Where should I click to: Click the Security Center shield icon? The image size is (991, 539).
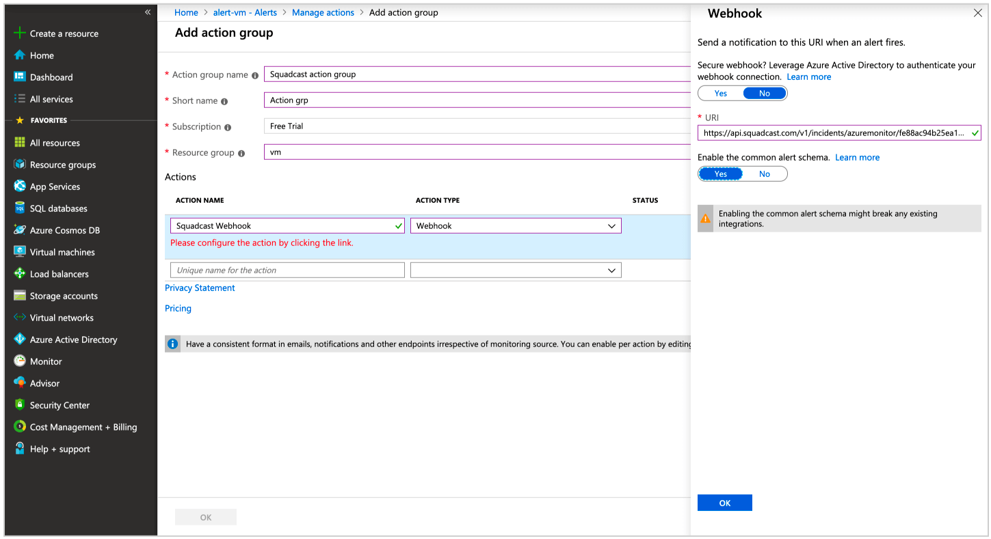20,405
